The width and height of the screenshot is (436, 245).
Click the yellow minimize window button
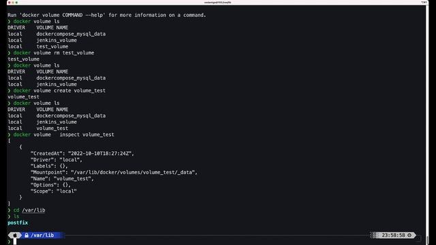pyautogui.click(x=13, y=2)
